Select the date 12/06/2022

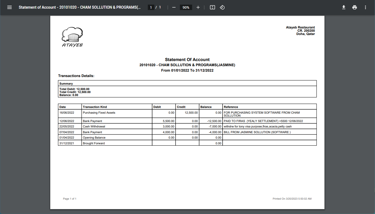67,121
